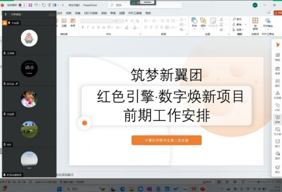Click the orange Share button
282x192 pixels.
pyautogui.click(x=277, y=13)
